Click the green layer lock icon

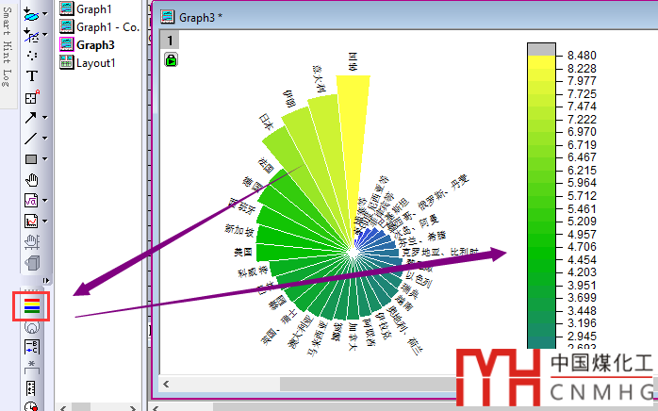[x=172, y=59]
